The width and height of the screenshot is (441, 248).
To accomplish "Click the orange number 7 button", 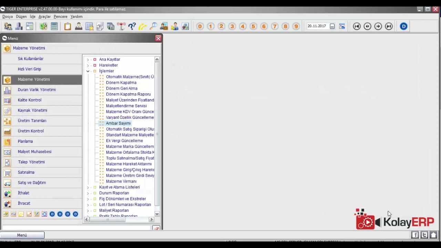I will 275,26.
